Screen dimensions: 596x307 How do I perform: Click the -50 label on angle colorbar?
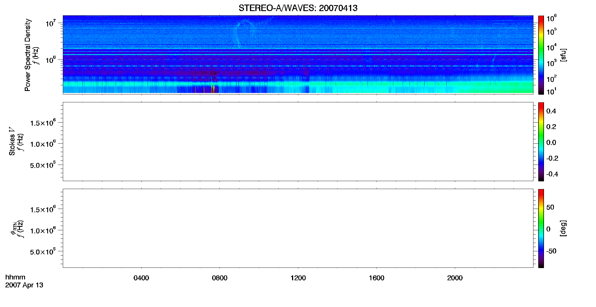[551, 251]
